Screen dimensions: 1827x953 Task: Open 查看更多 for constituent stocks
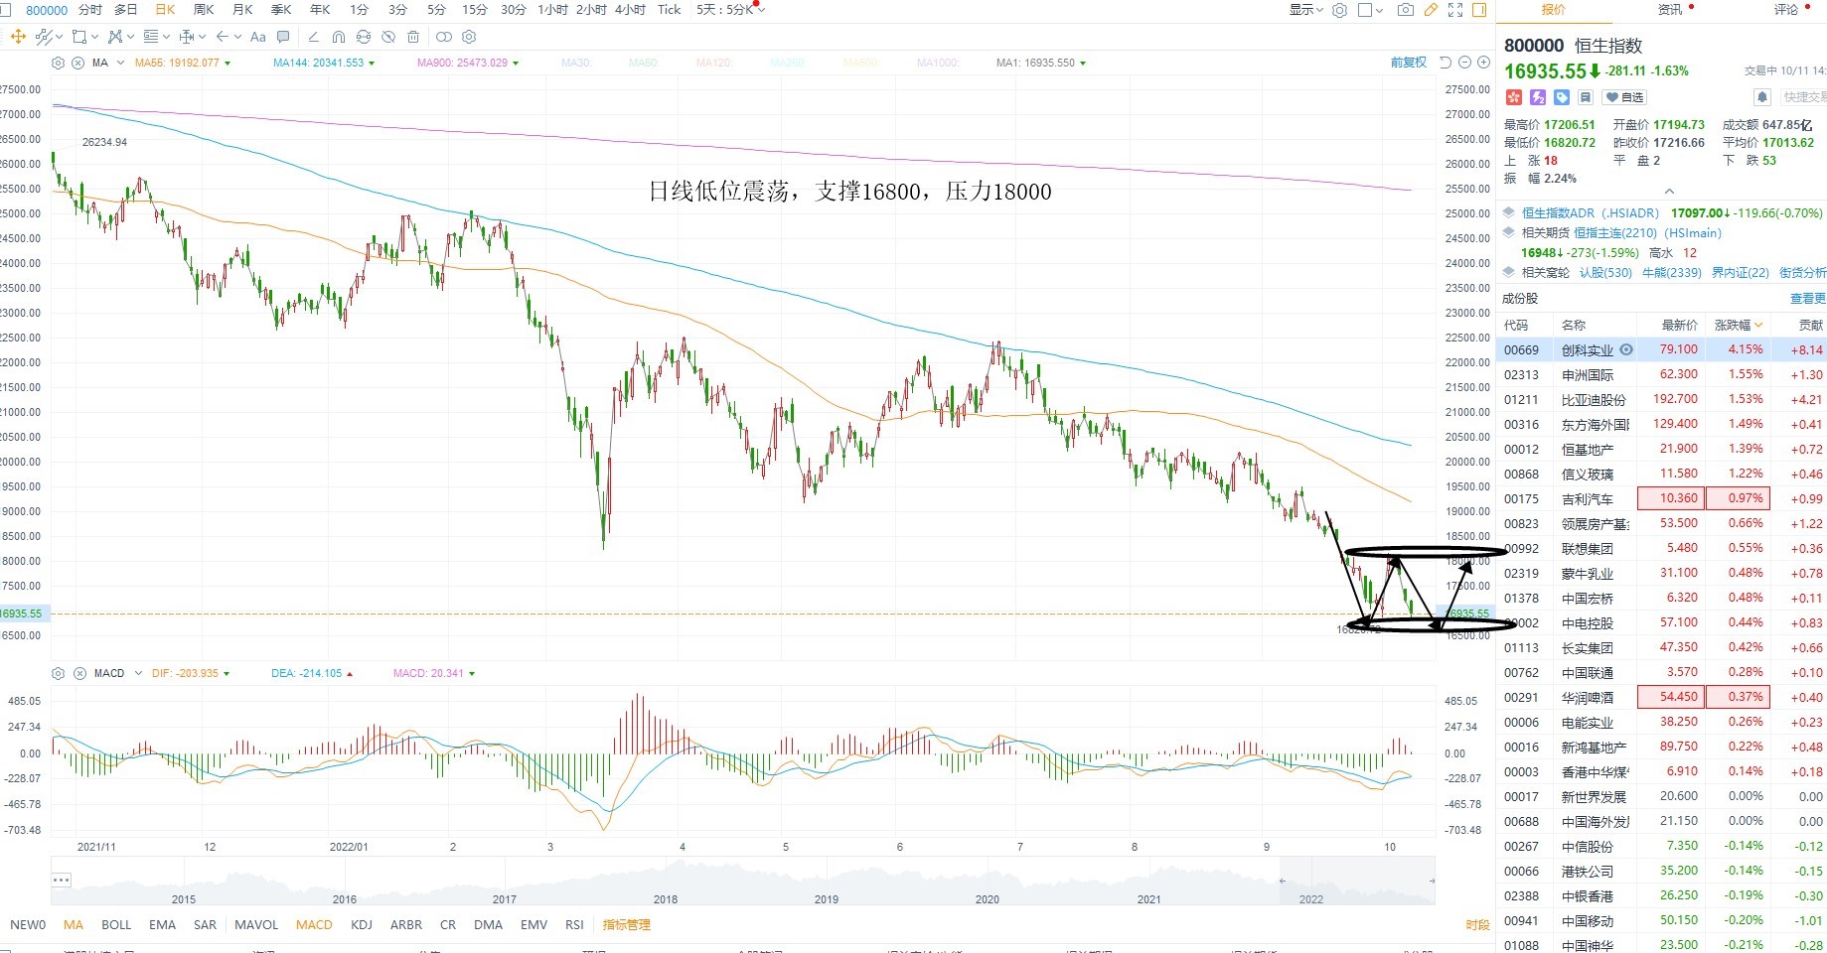click(x=1807, y=298)
